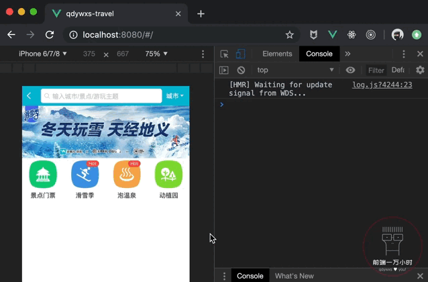Clear the console
The image size is (428, 282).
tap(241, 70)
